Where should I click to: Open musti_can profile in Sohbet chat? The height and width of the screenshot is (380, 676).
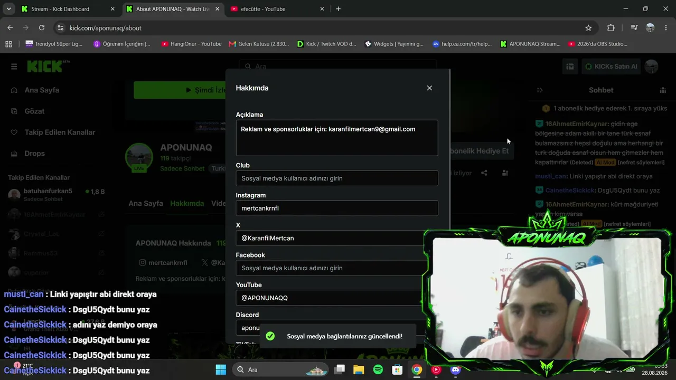tap(551, 176)
